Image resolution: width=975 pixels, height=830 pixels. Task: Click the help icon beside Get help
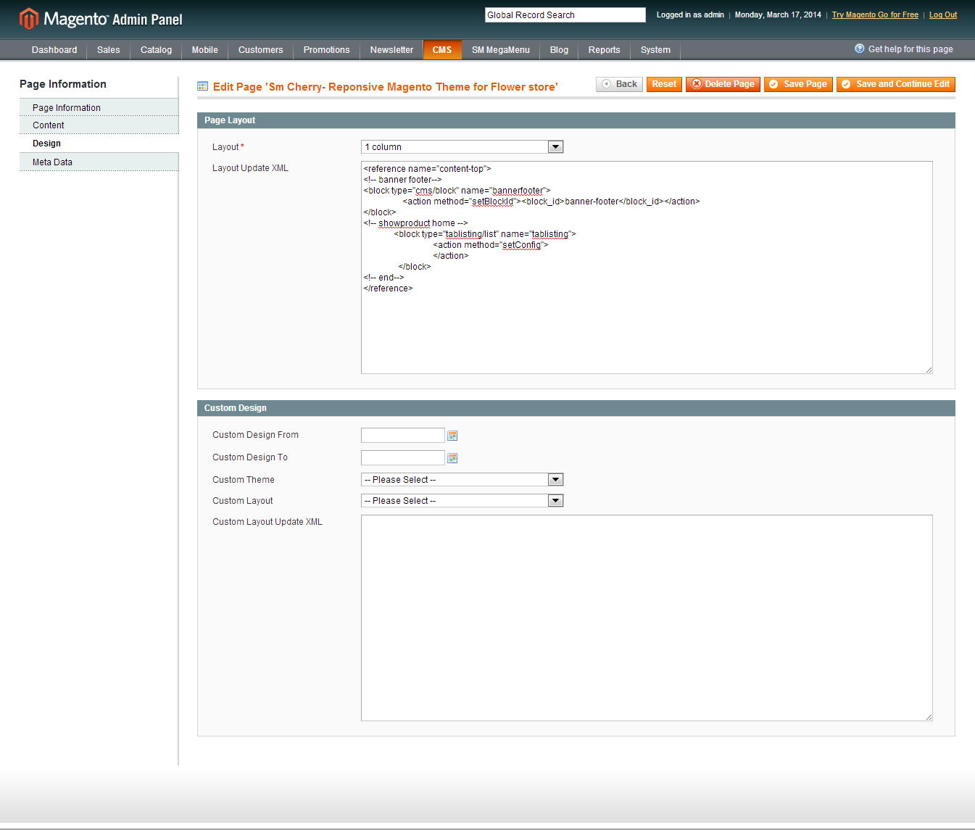click(860, 49)
